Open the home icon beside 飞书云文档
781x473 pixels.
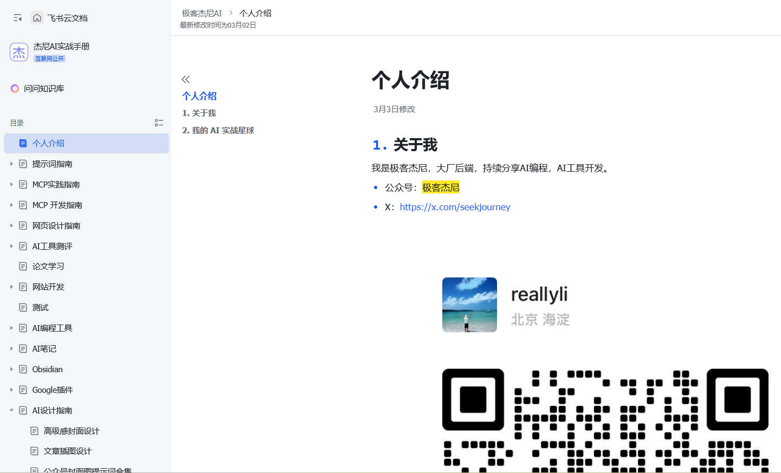(x=37, y=18)
